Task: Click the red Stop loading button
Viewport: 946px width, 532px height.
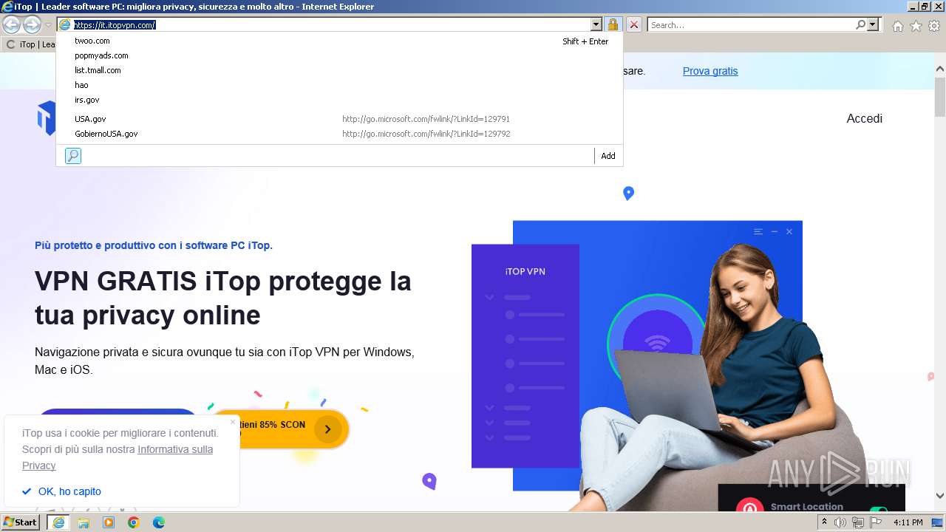Action: 634,25
